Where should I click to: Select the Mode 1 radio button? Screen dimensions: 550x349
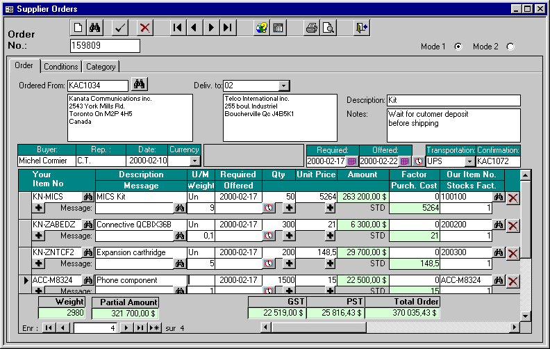coord(458,47)
